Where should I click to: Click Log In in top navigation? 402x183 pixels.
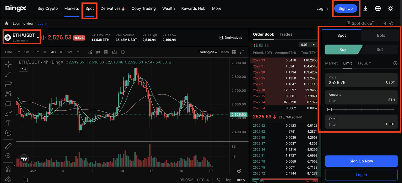322,8
